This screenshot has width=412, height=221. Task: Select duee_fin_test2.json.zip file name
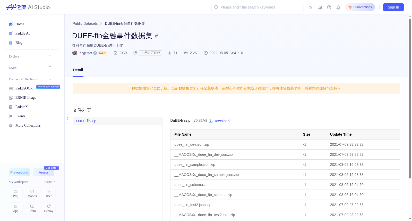tap(193, 205)
